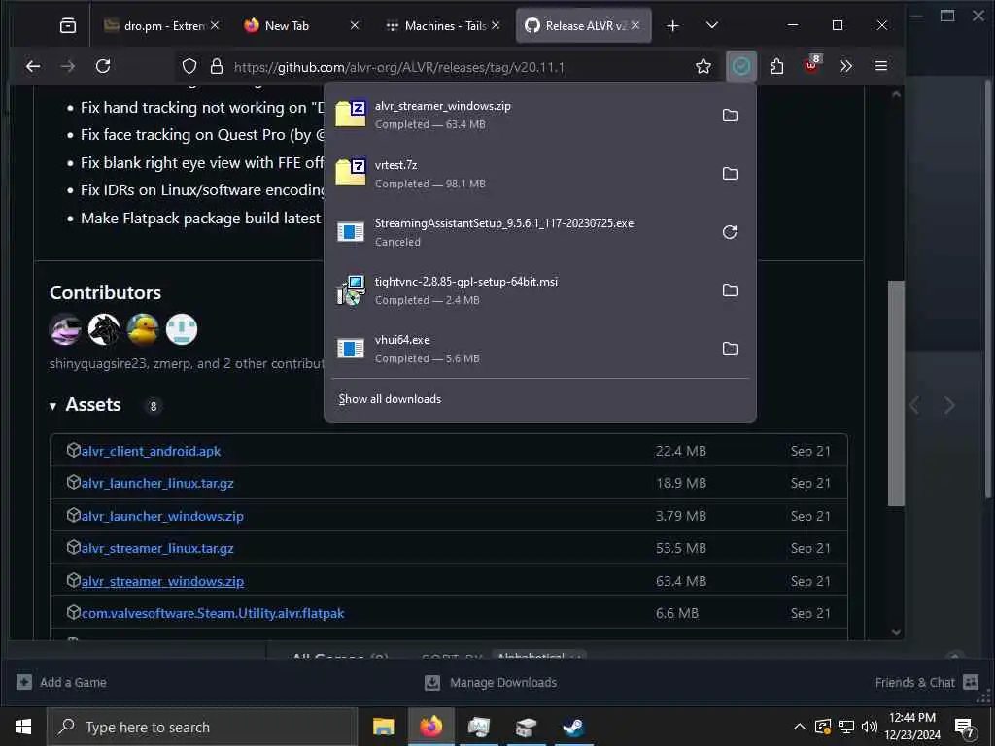The height and width of the screenshot is (746, 995).
Task: Switch to the dro.pm tab
Action: (162, 26)
